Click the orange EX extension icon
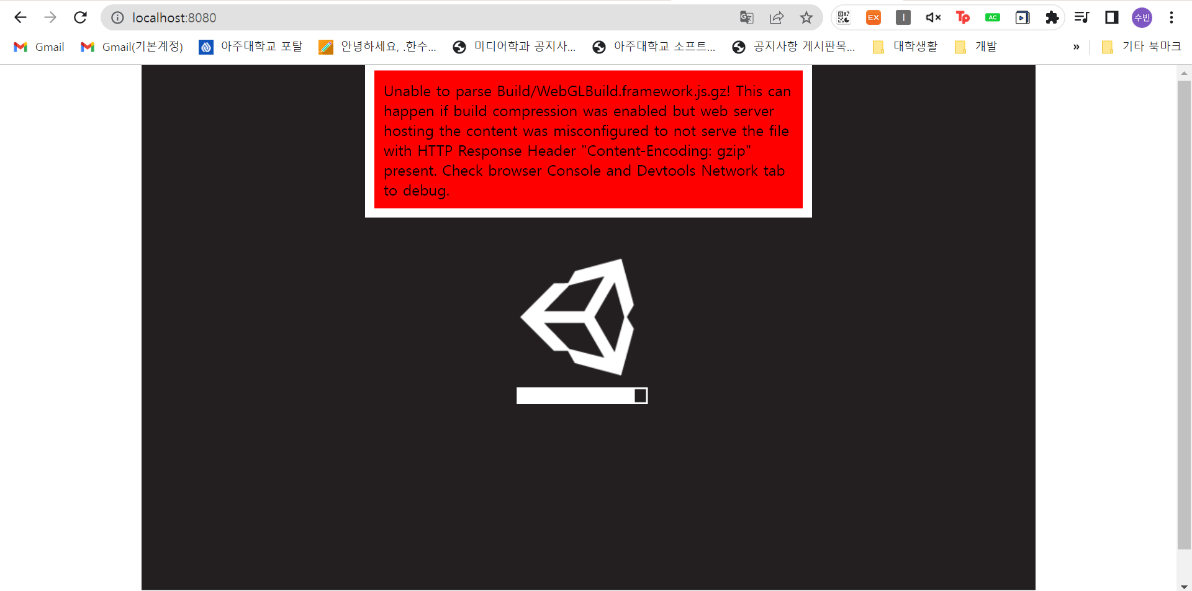Image resolution: width=1192 pixels, height=591 pixels. (874, 17)
